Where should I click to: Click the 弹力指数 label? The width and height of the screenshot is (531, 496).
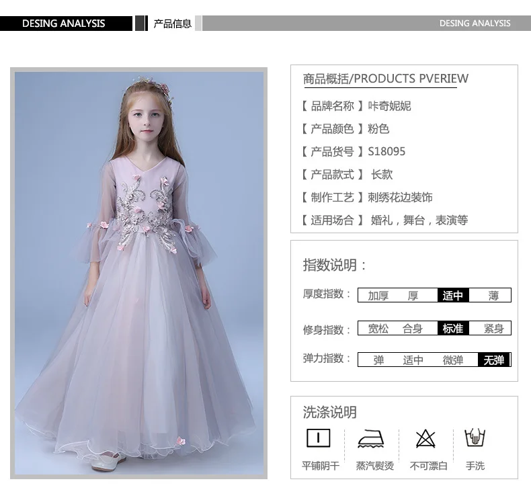tap(327, 358)
